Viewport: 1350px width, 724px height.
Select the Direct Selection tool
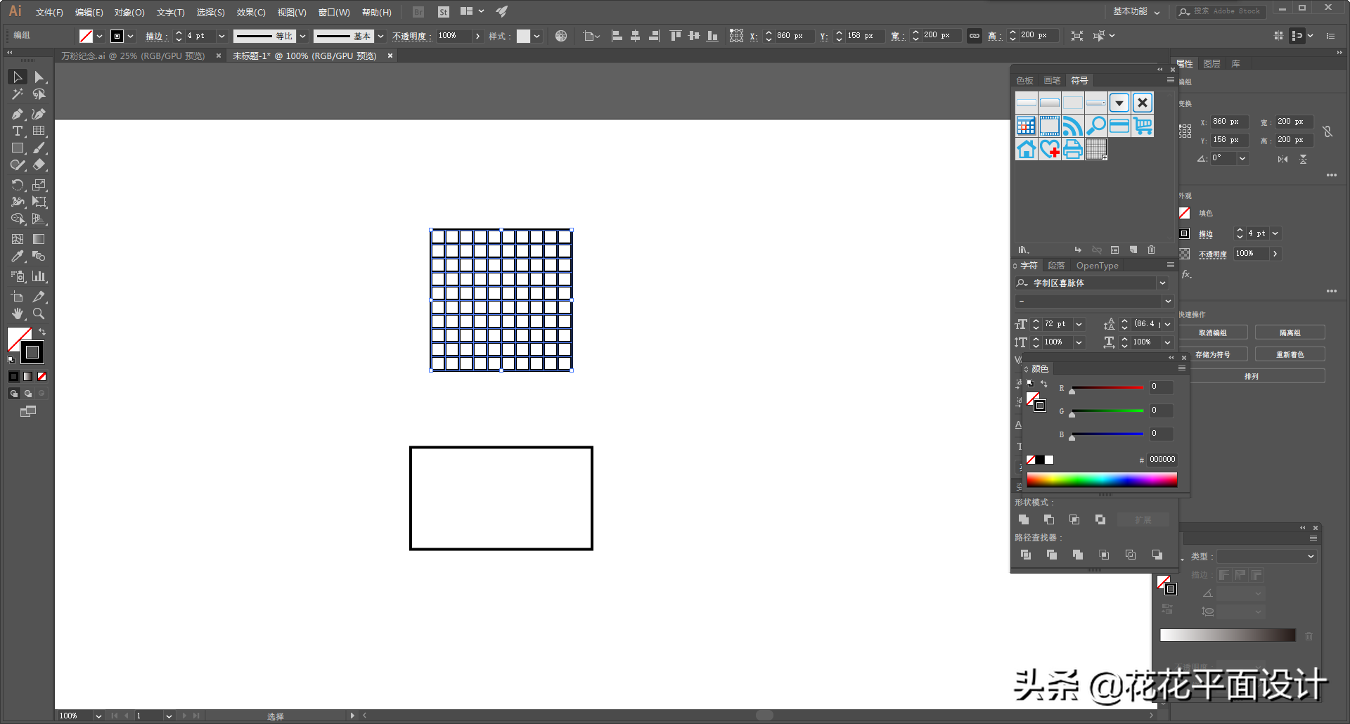click(x=39, y=77)
